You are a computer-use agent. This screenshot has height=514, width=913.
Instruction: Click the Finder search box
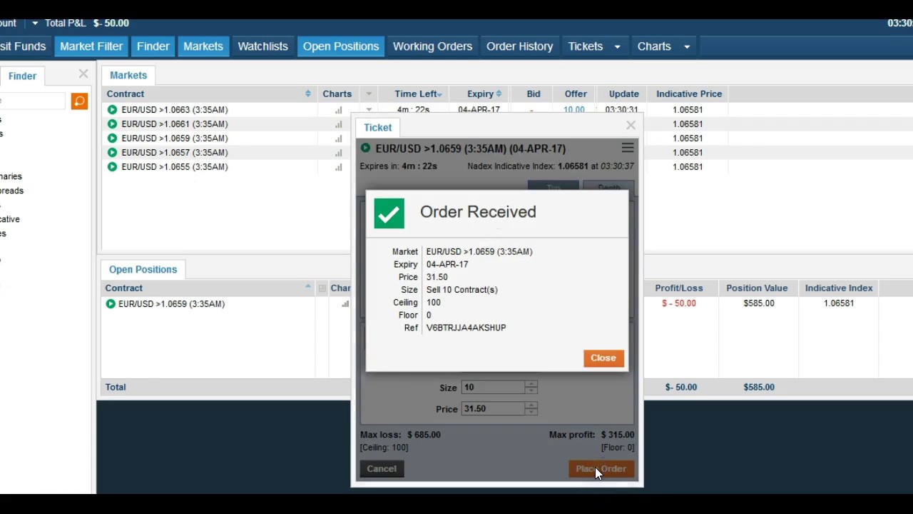(x=32, y=101)
